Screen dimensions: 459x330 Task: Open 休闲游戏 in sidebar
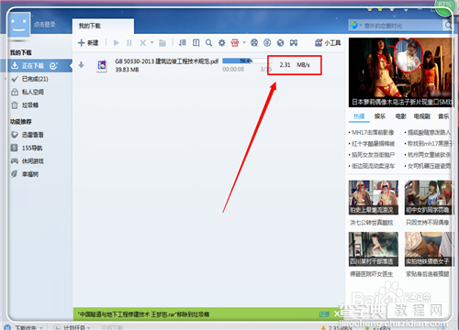coord(32,161)
